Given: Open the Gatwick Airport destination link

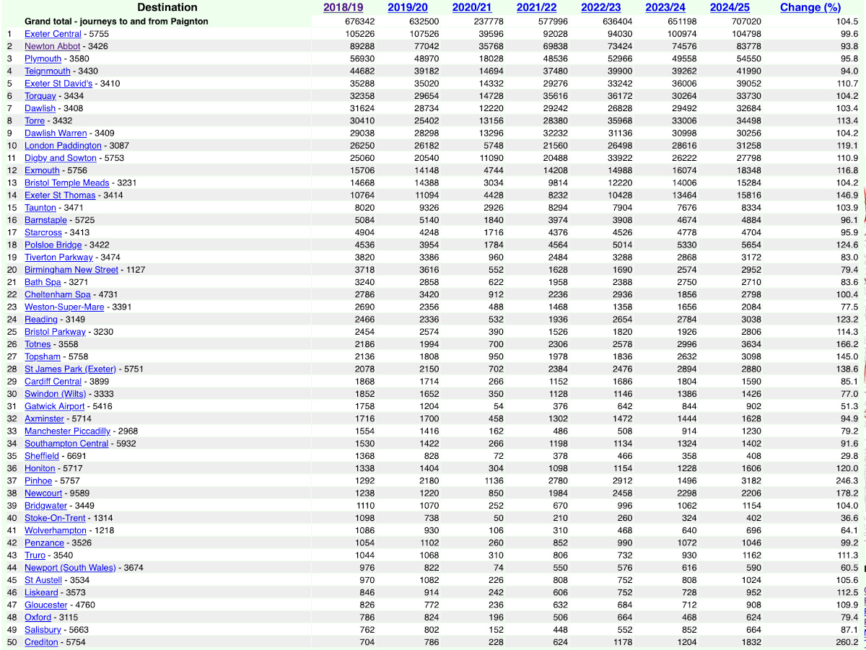Looking at the screenshot, I should pyautogui.click(x=55, y=406).
